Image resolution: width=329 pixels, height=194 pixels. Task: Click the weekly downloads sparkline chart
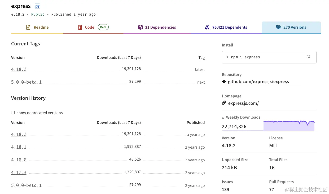pos(289,125)
